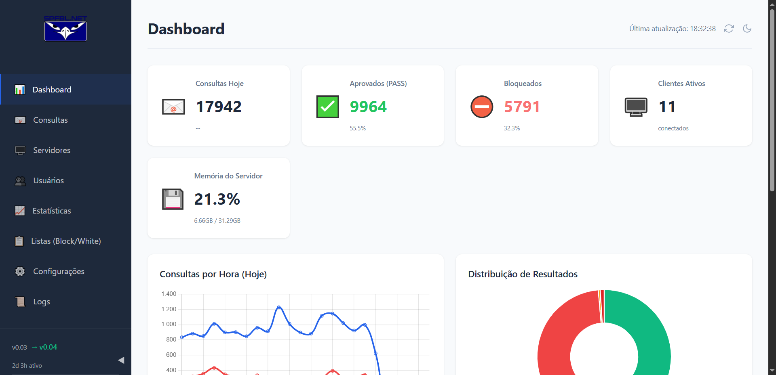Click the 'Distribuição de Resultados' chart title
Viewport: 776px width, 375px height.
click(x=523, y=274)
